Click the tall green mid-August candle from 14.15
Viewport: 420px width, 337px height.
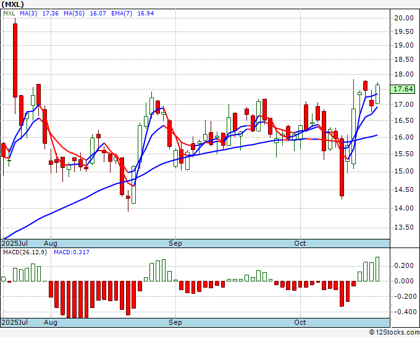[x=133, y=185]
